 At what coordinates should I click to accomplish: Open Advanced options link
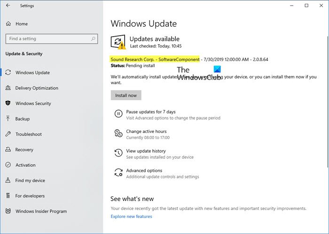coord(144,171)
